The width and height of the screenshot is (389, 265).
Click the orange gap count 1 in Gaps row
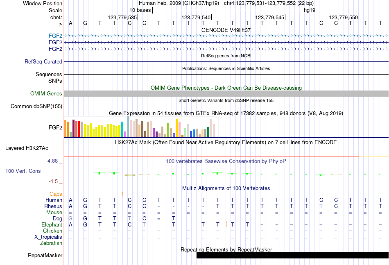coord(122,194)
